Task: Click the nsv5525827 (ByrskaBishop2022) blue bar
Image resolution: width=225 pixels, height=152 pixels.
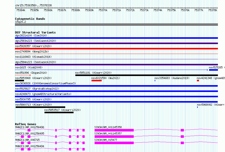Action: tap(116, 91)
